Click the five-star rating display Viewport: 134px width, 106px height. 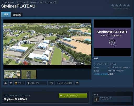coord(120,5)
